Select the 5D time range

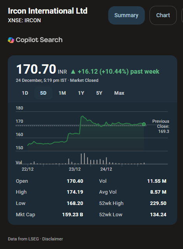point(43,93)
